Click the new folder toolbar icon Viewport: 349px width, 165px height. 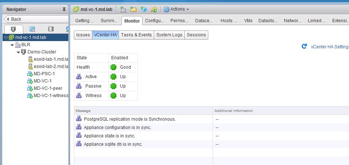coord(133,9)
